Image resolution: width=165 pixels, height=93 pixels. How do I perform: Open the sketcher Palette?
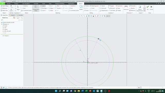pos(81,7)
